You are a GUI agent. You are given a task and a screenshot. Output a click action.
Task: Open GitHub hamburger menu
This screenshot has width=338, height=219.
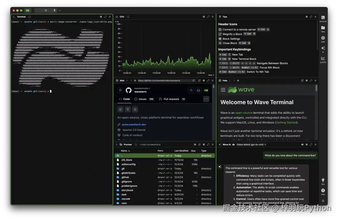point(120,90)
